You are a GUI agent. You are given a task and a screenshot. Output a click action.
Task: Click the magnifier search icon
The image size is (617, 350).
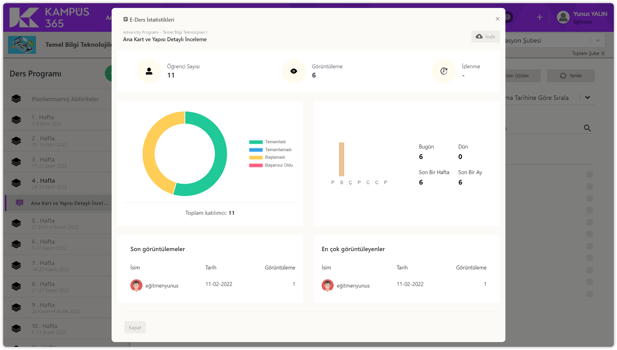click(587, 128)
